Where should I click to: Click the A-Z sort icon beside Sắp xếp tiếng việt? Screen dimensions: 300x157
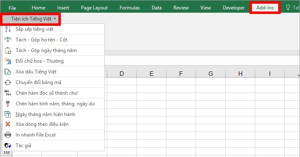point(8,29)
